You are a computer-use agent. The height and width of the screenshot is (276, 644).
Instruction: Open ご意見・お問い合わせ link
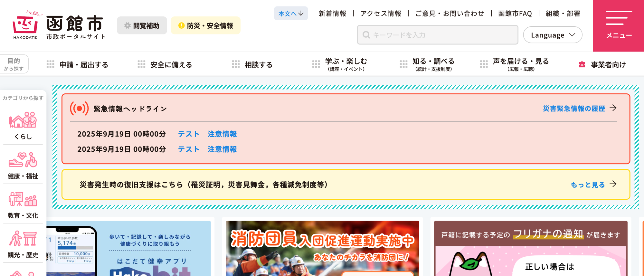coord(450,14)
